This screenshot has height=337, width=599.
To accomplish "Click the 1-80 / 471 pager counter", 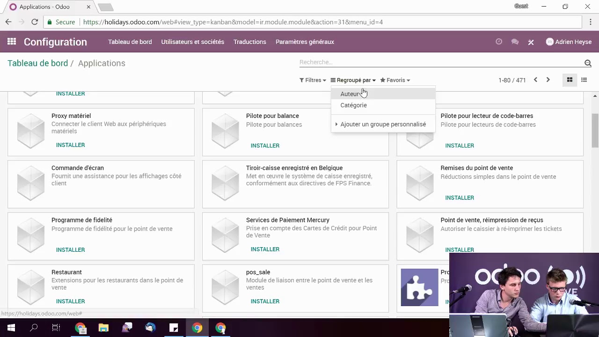I will pos(512,80).
